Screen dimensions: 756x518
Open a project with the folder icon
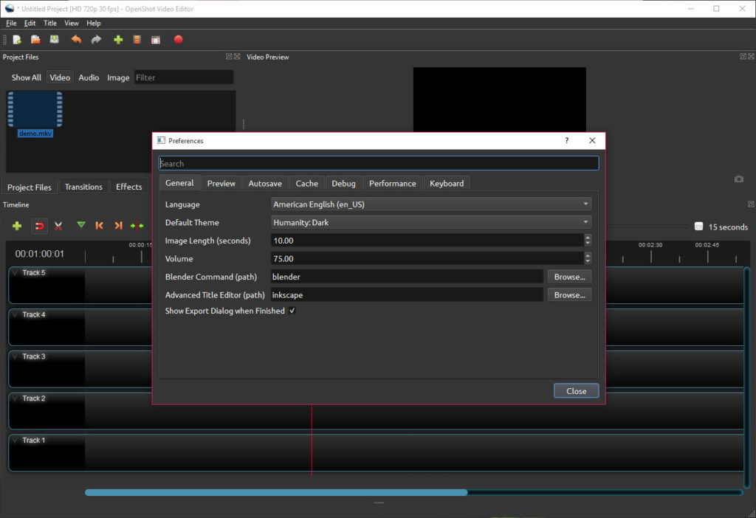(x=35, y=40)
